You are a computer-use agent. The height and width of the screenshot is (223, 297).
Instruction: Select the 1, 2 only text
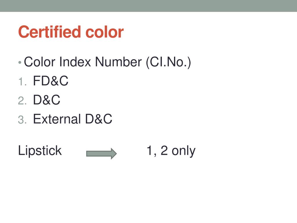coord(171,151)
